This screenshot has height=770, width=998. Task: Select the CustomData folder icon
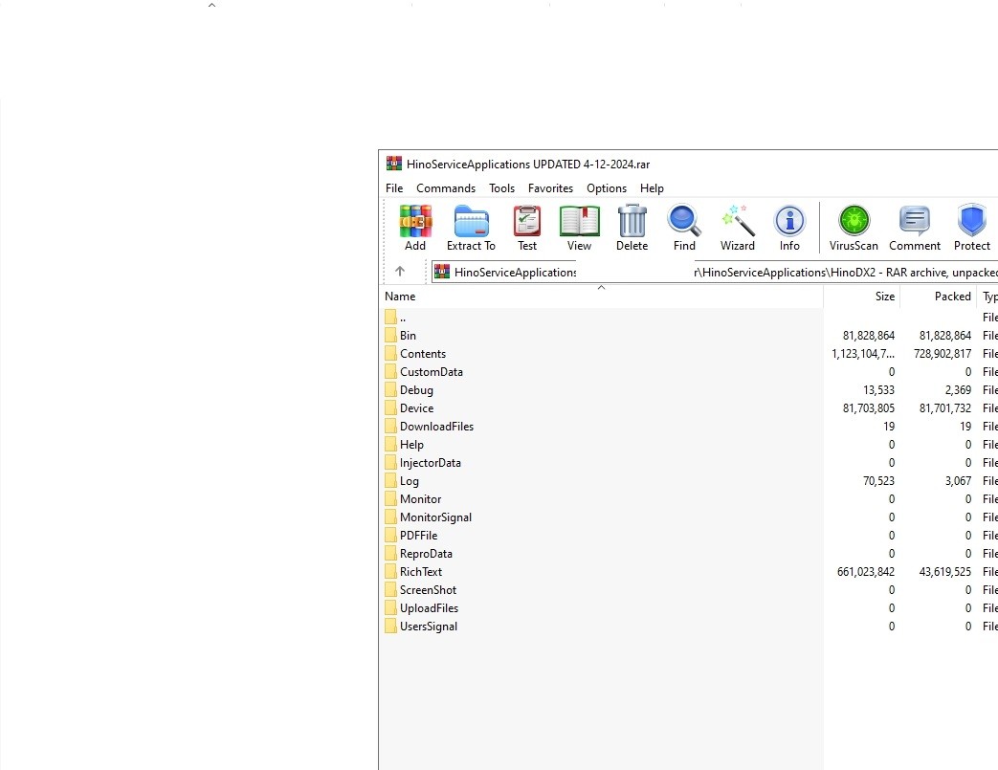[x=390, y=372]
